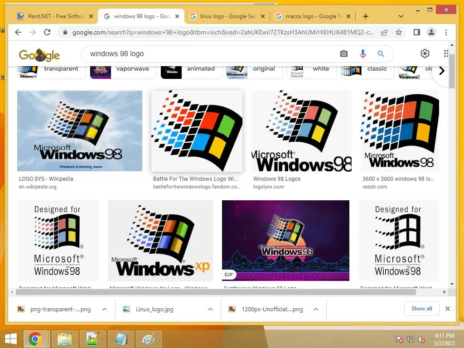
Task: Open File Explorer from taskbar
Action: 64,339
